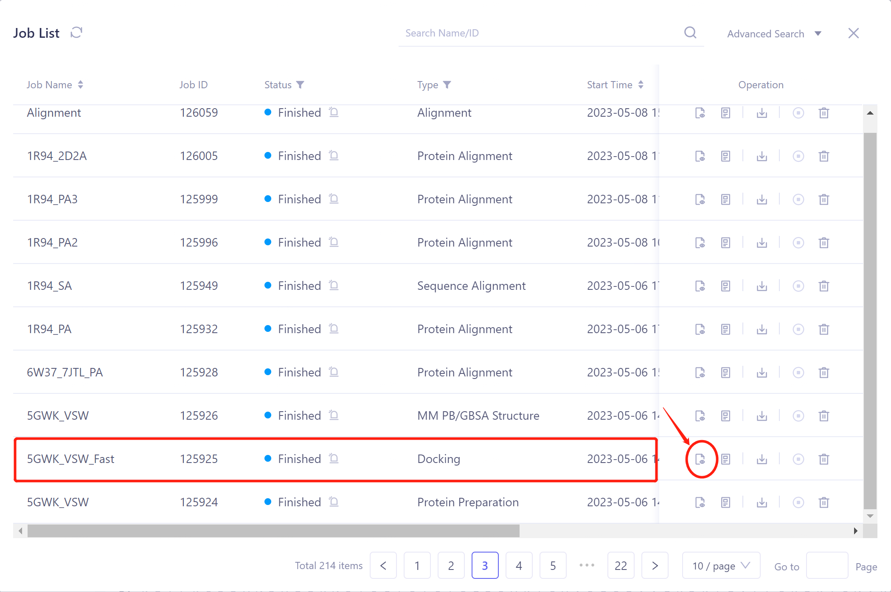Jump to page 22

(x=621, y=565)
